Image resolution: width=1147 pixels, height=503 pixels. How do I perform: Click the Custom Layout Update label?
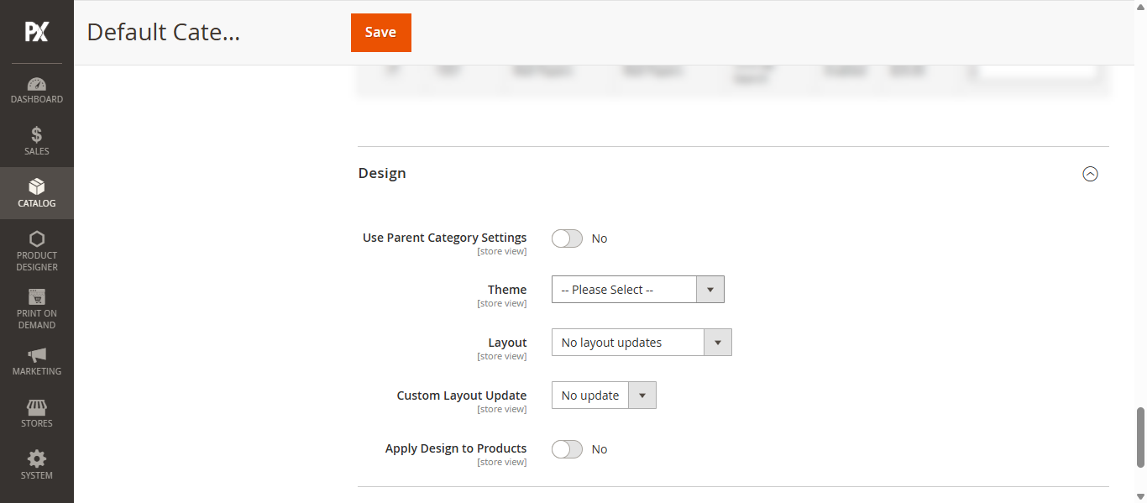pos(462,396)
